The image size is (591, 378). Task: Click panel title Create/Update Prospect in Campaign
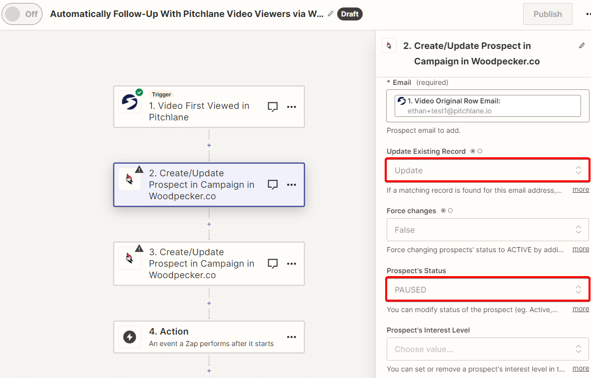pyautogui.click(x=472, y=53)
